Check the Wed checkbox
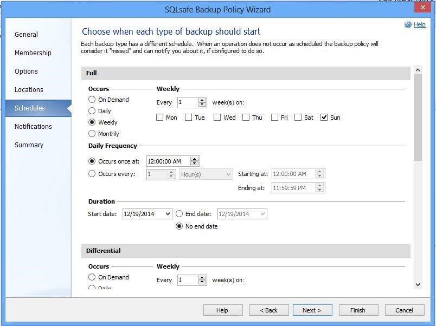 click(x=217, y=118)
